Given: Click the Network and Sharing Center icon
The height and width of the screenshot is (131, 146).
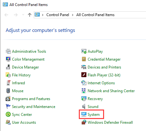Looking at the screenshot, I should coord(84,91).
